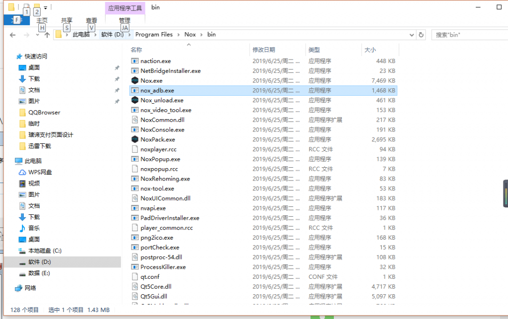This screenshot has height=319, width=508.
Task: Select the NoxRehoming.exe file name
Action: coord(165,179)
